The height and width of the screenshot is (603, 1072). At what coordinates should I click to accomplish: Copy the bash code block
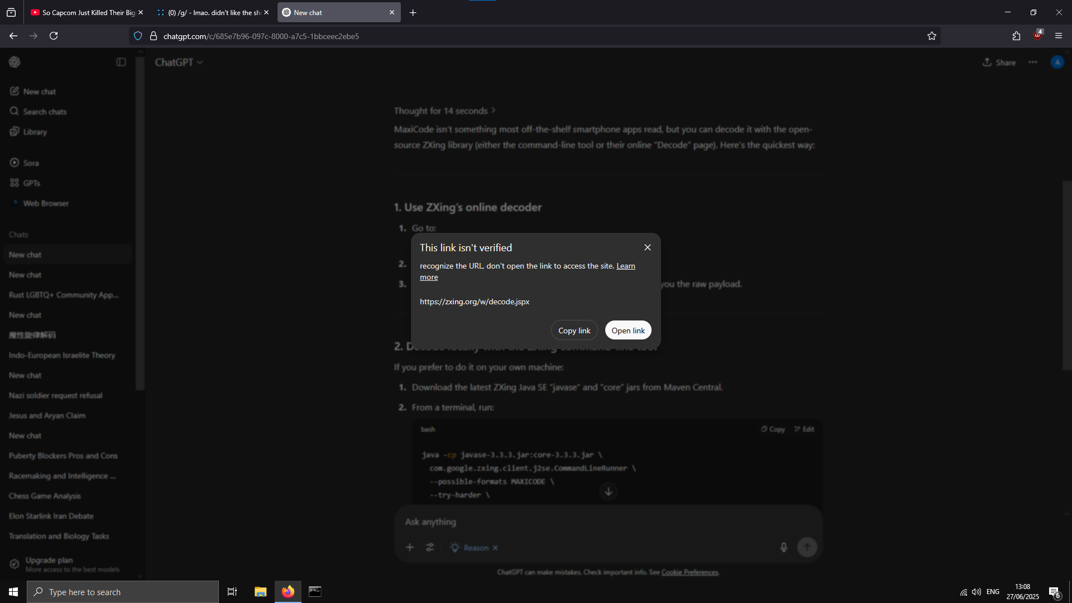pos(773,429)
